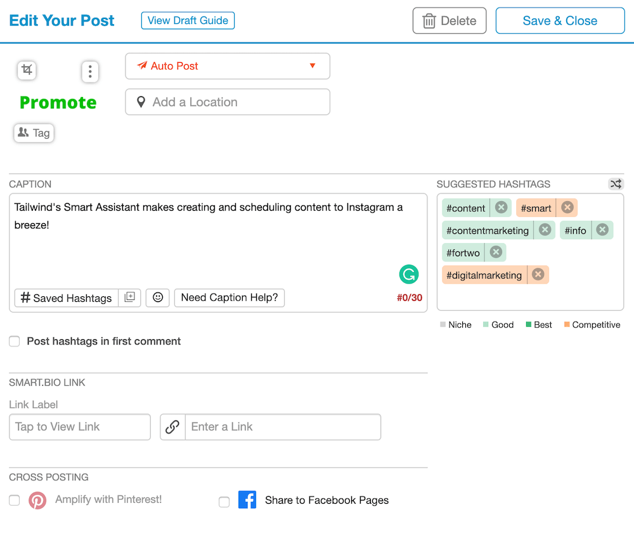Click the location pin icon
634x536 pixels.
(141, 102)
